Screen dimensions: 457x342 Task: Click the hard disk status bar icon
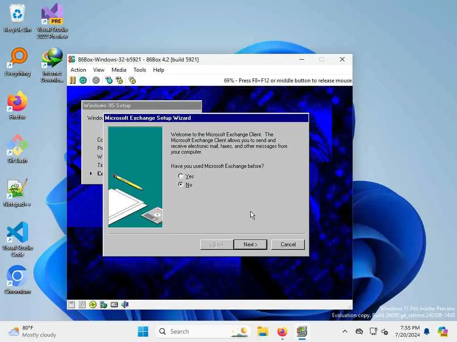click(114, 305)
